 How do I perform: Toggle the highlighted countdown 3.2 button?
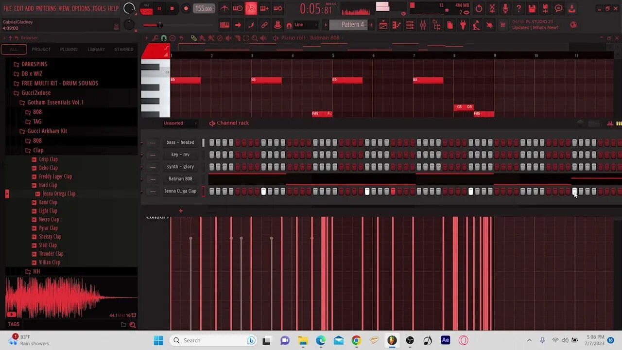251,8
